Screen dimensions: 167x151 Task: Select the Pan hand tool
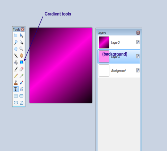point(21,56)
